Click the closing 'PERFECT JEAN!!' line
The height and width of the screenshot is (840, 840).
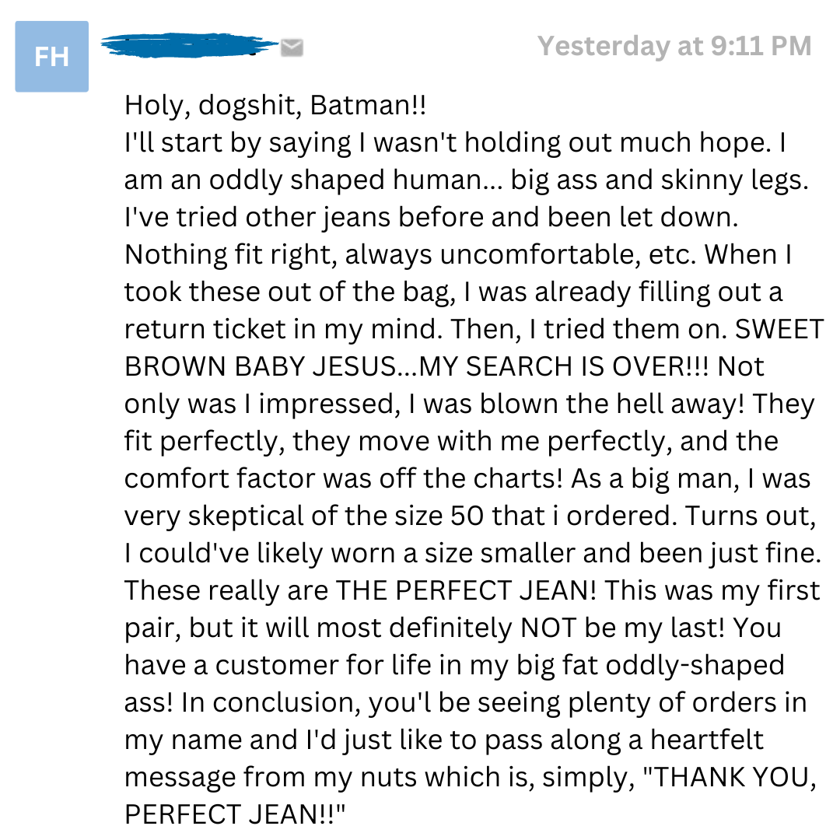(235, 814)
